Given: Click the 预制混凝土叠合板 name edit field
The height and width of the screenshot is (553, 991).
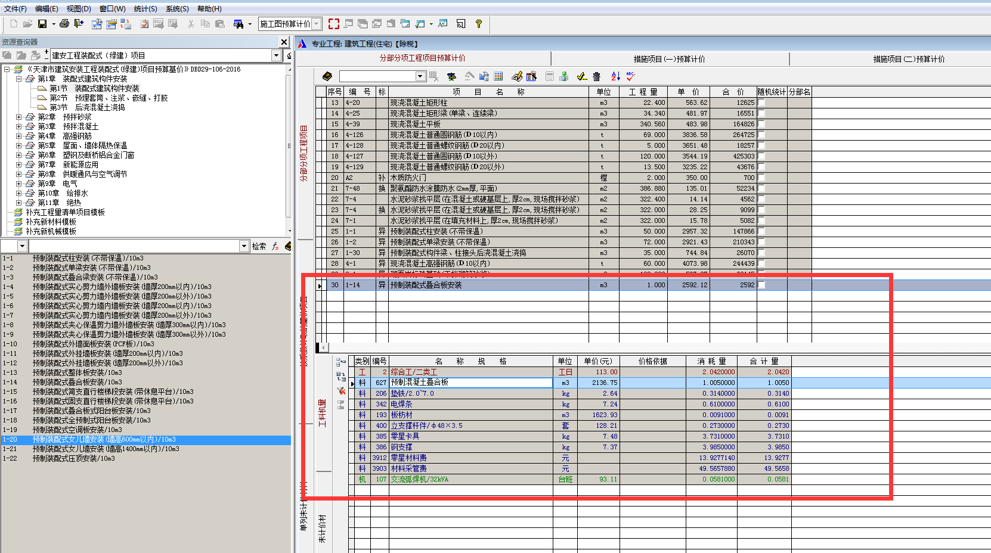Looking at the screenshot, I should tap(471, 383).
